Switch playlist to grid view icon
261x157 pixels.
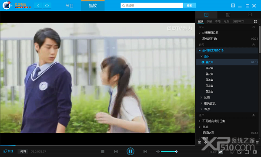point(255,21)
